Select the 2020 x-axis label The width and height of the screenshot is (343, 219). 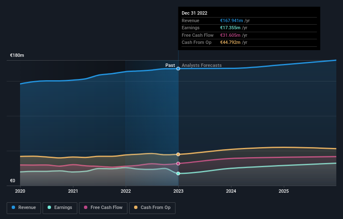[20, 191]
